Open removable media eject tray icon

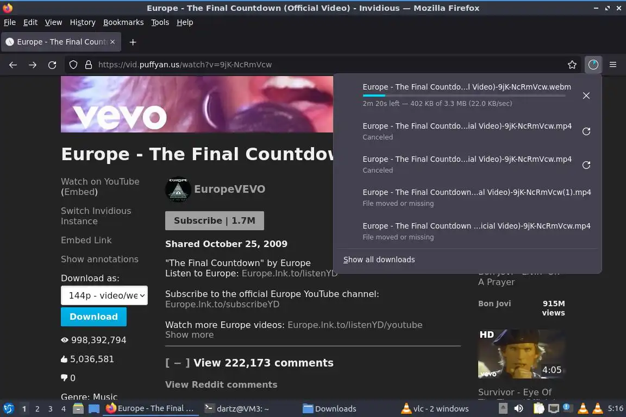coord(503,409)
